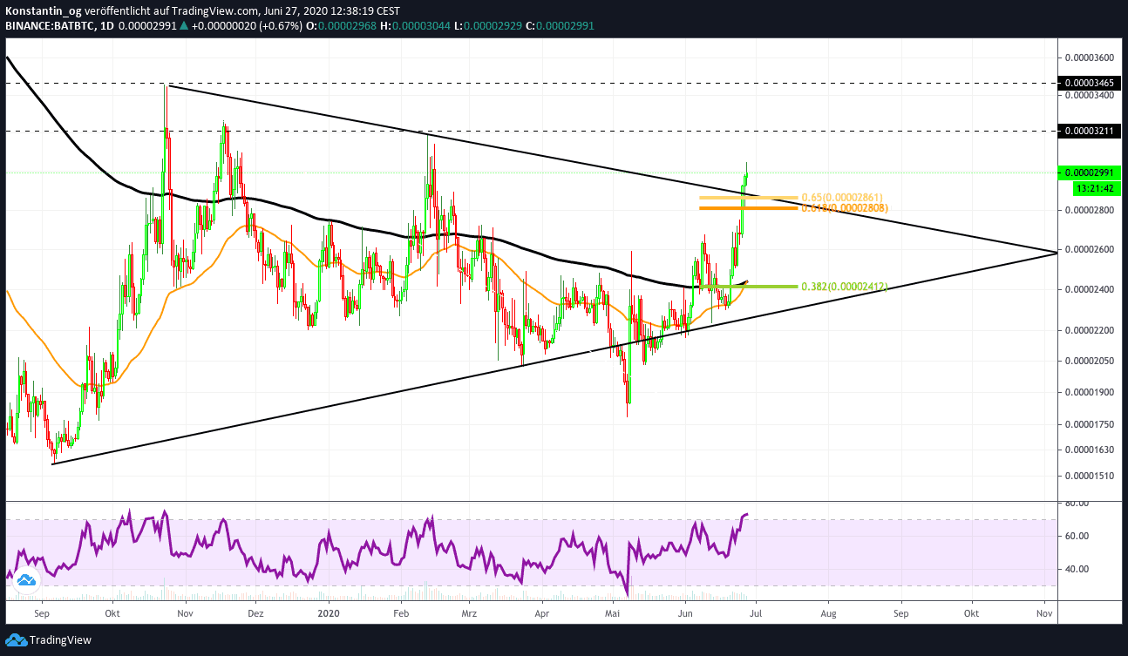Click the green current price tag 0.00002991

click(x=1090, y=172)
